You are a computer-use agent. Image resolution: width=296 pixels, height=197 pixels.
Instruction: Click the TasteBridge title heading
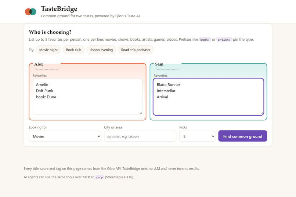point(59,9)
